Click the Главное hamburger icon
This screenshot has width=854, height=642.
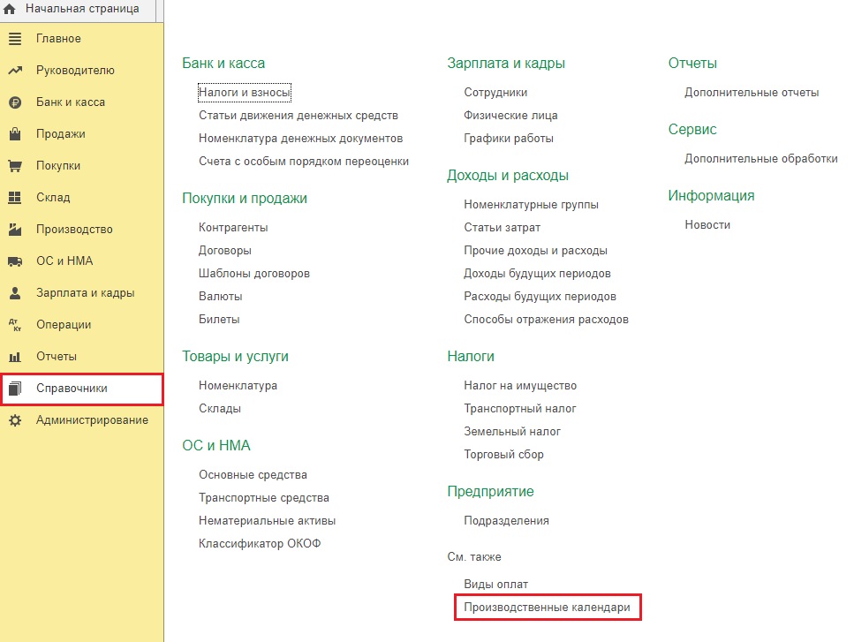(x=15, y=39)
